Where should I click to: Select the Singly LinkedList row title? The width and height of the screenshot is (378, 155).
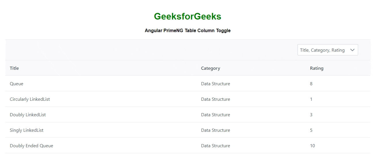coord(27,130)
